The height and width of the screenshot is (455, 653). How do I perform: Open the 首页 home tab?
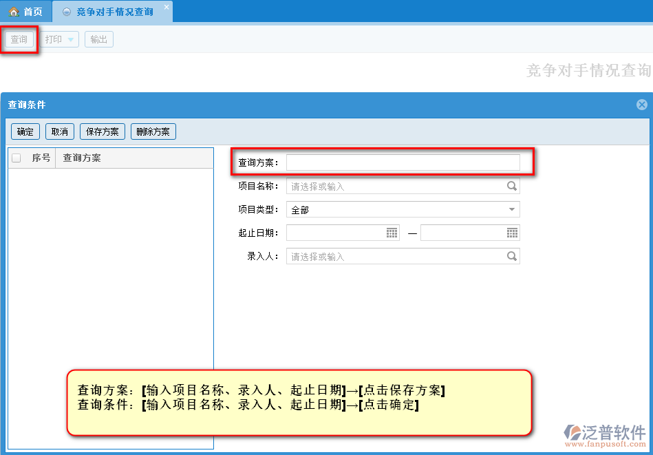(26, 12)
